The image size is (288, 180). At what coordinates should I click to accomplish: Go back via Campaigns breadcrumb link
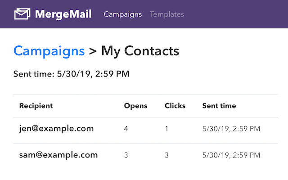coord(49,51)
